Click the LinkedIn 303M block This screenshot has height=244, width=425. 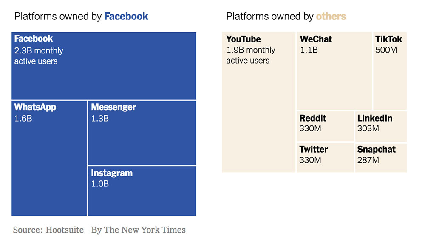381,126
